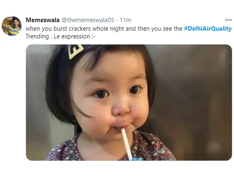
Task: Click the 'Trending . Le expression :-' line
Action: pos(61,36)
